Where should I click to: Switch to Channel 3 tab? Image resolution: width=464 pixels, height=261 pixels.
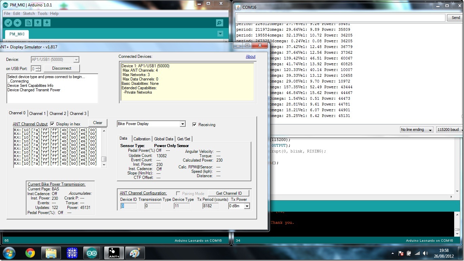pos(78,114)
